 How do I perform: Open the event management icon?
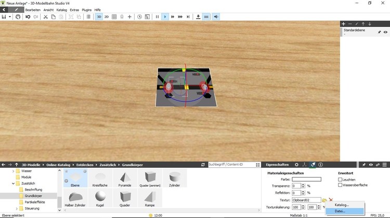point(147,17)
